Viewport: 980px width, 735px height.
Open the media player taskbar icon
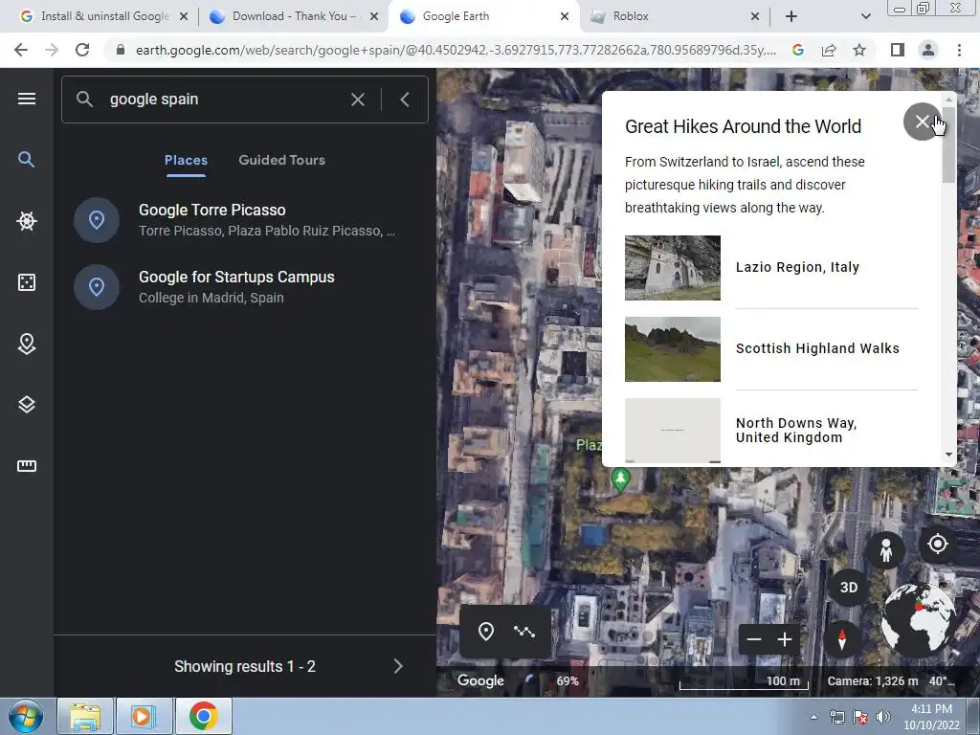click(144, 716)
